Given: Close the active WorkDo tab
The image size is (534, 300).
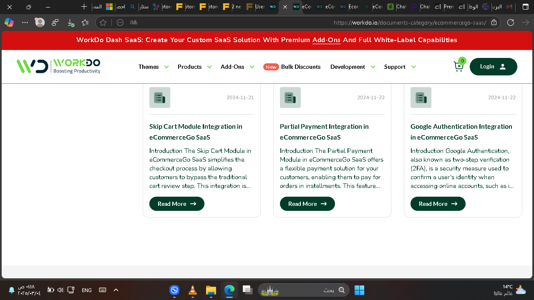Looking at the screenshot, I should 285,7.
